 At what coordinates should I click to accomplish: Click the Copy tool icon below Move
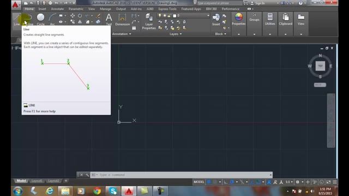pyautogui.click(x=73, y=22)
